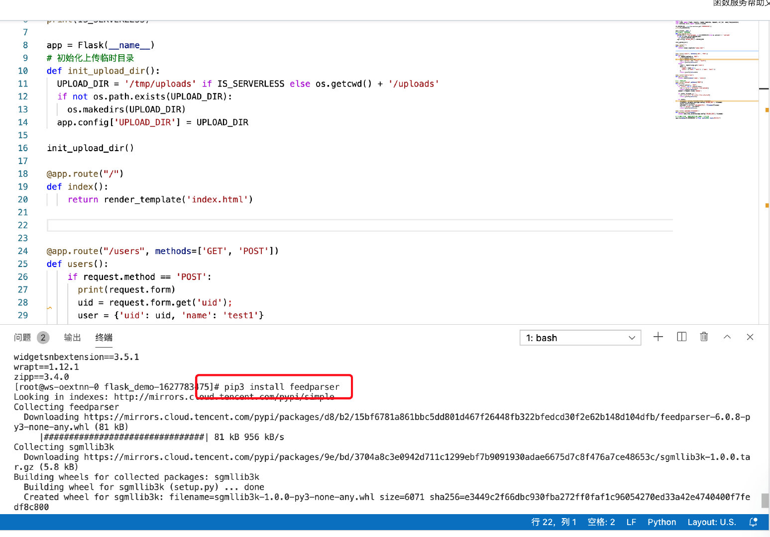Change line ending via LF
The width and height of the screenshot is (770, 537).
[631, 522]
